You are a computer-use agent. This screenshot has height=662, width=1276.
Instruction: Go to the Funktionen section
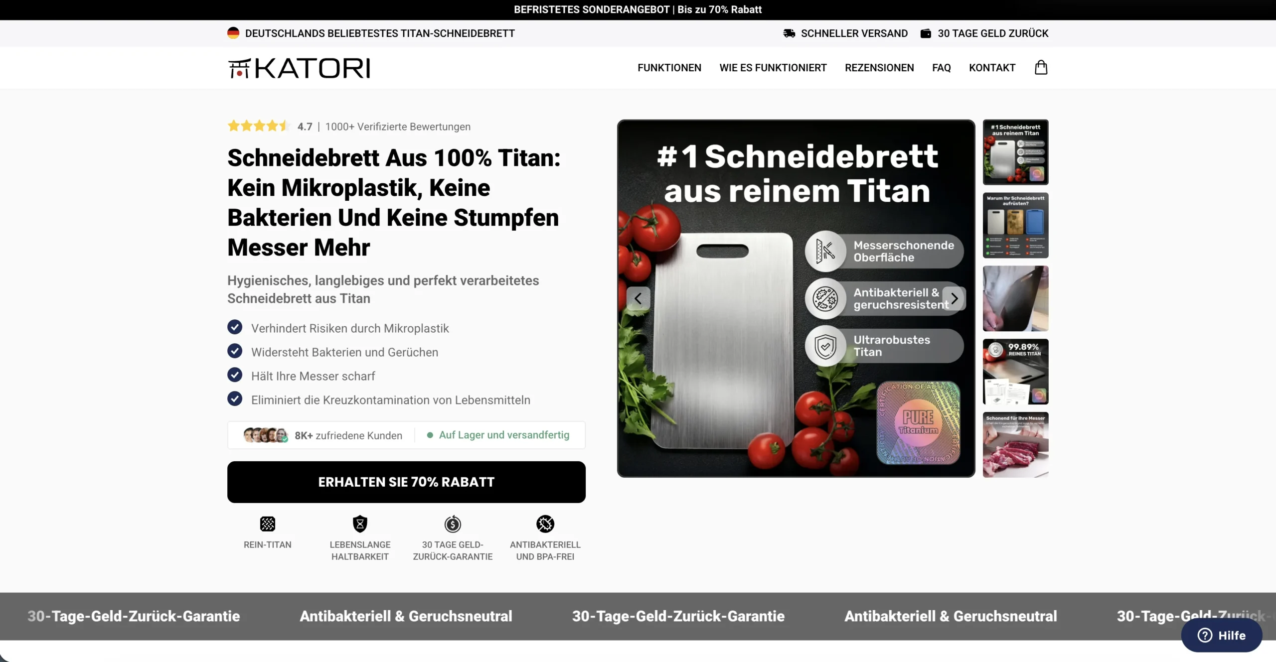click(669, 68)
